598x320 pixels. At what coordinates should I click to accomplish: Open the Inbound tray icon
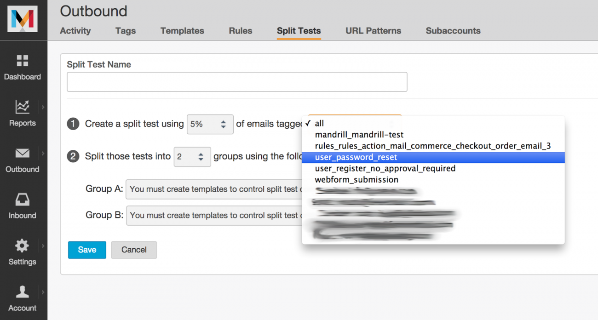[x=22, y=200]
